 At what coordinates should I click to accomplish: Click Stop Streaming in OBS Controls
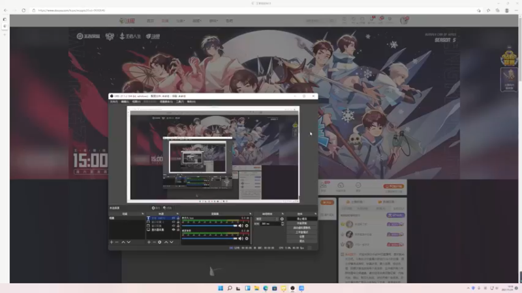click(301, 219)
